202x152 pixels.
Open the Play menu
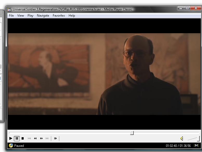[30, 16]
